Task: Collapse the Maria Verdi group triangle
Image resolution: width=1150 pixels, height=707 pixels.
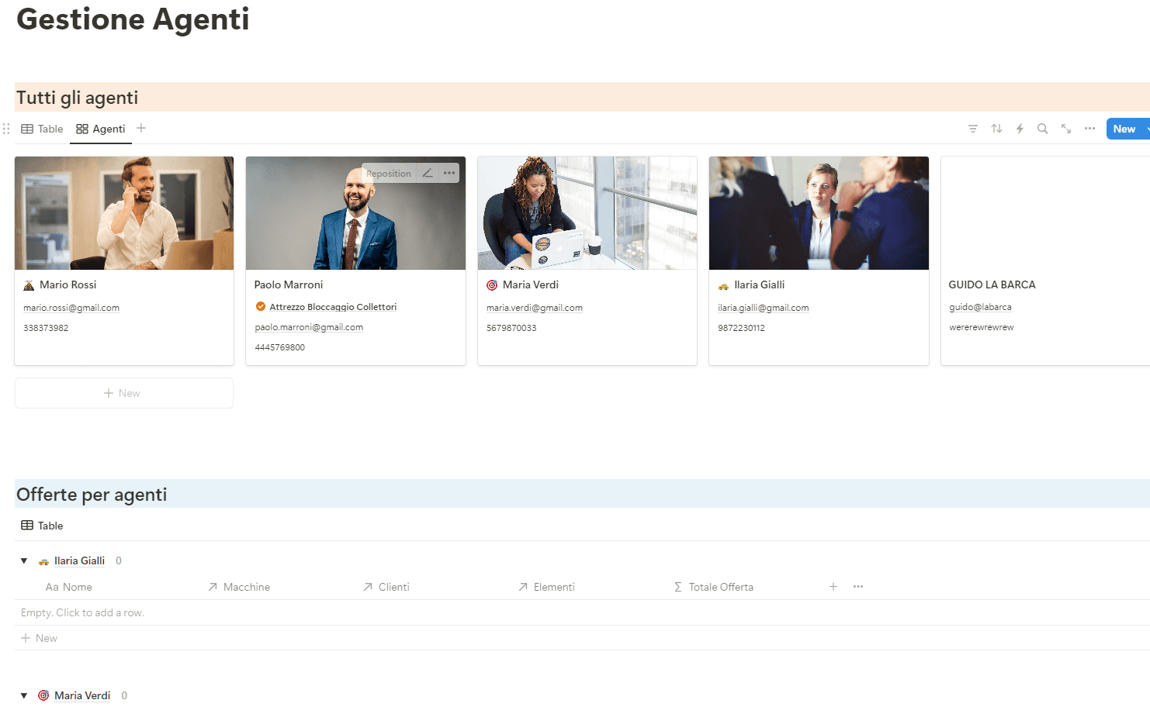Action: tap(23, 695)
